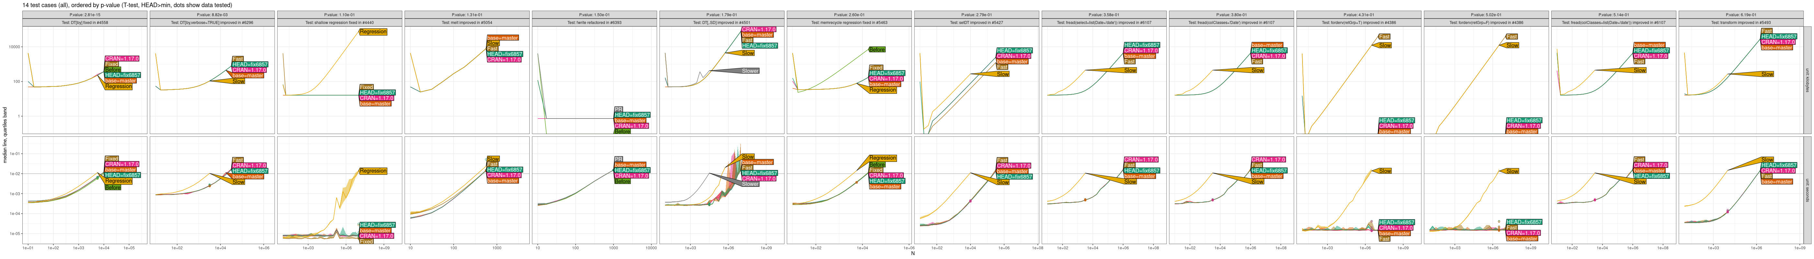
Task: Click 'Regression' label in shallow regression kilobytes panel
Action: click(x=373, y=32)
